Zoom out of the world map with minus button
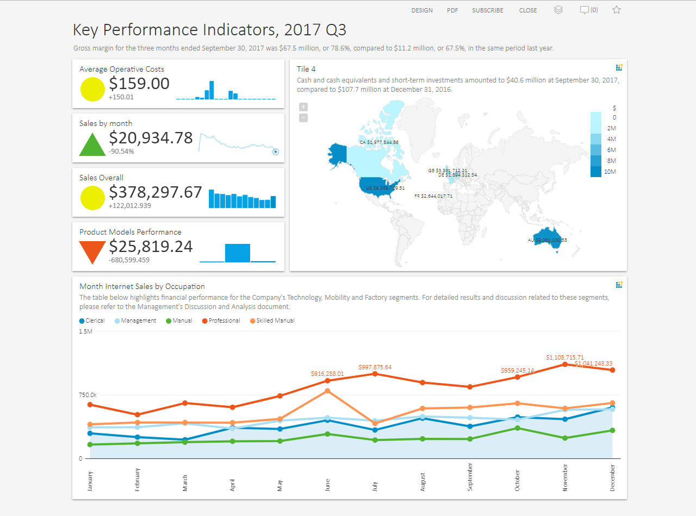The width and height of the screenshot is (696, 516). click(x=303, y=118)
